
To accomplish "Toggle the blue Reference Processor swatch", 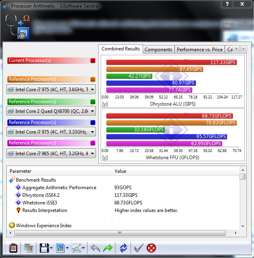I will pyautogui.click(x=93, y=122).
